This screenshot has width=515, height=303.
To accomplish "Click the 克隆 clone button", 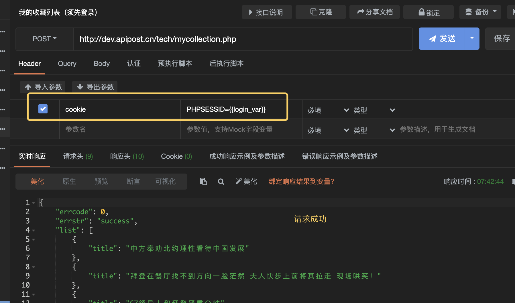I will coord(321,12).
